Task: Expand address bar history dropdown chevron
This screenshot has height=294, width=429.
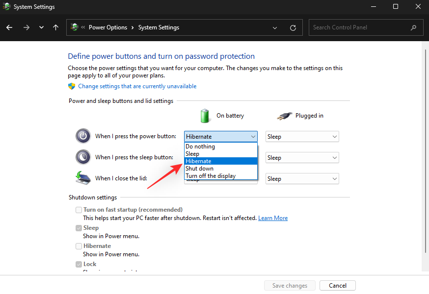Action: (x=275, y=27)
